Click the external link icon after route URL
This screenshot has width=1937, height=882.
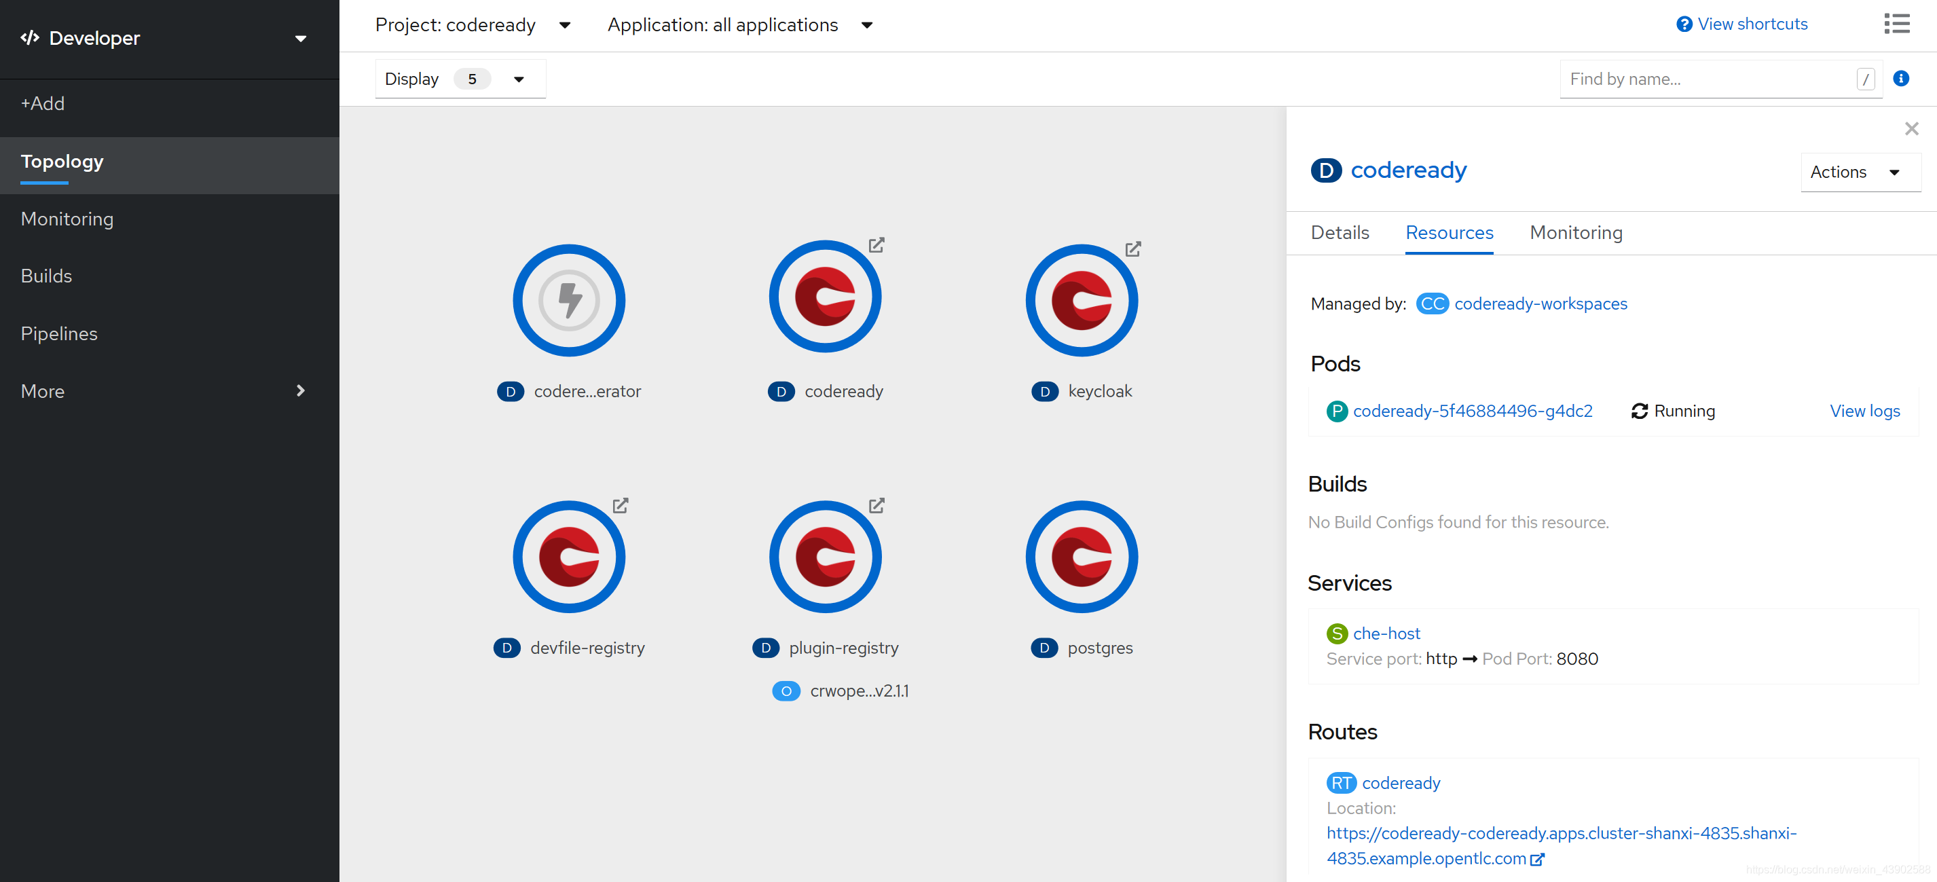pos(1538,859)
